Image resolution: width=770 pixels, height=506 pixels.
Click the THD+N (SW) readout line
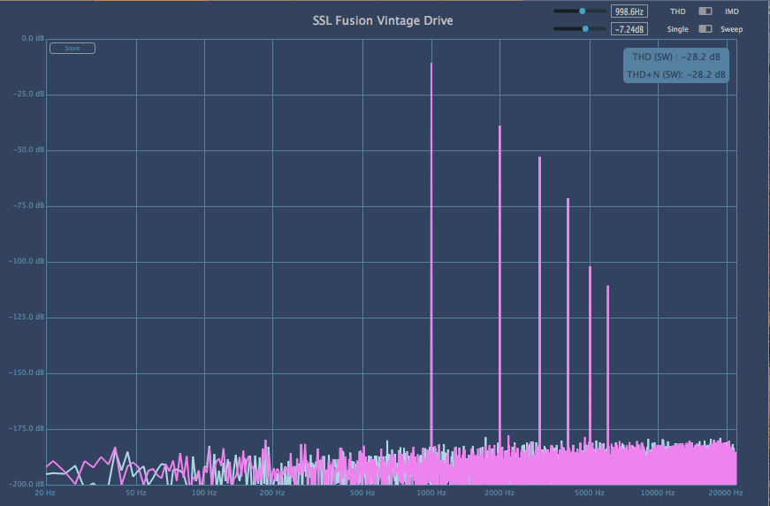[x=676, y=74]
